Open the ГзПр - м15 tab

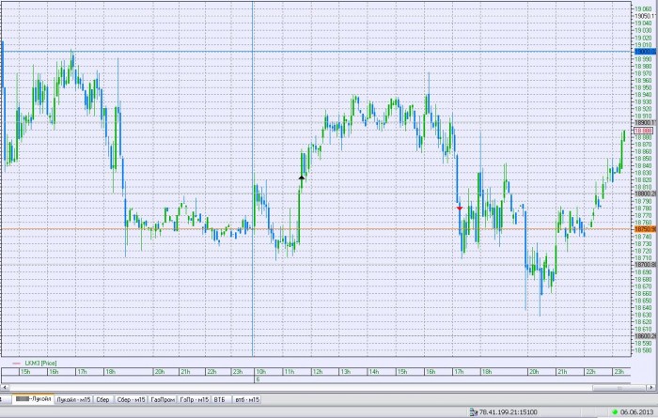coord(195,399)
